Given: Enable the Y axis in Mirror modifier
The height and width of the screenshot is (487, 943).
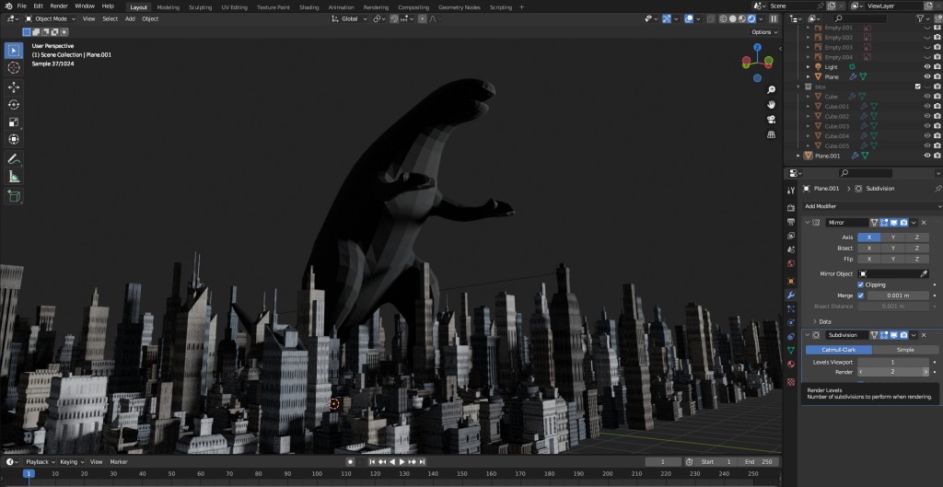Looking at the screenshot, I should coord(892,237).
